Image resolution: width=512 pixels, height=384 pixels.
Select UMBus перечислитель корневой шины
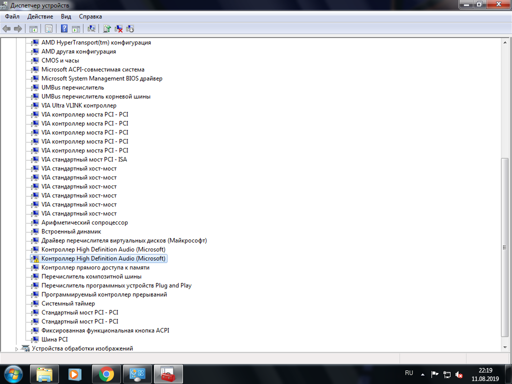96,96
